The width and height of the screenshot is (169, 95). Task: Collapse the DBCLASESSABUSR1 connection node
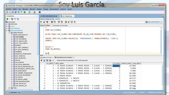[x=7, y=31]
